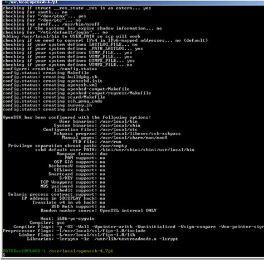Click the 'libedit support: no' row
Viewport: 264px width, 260px height.
point(80,190)
